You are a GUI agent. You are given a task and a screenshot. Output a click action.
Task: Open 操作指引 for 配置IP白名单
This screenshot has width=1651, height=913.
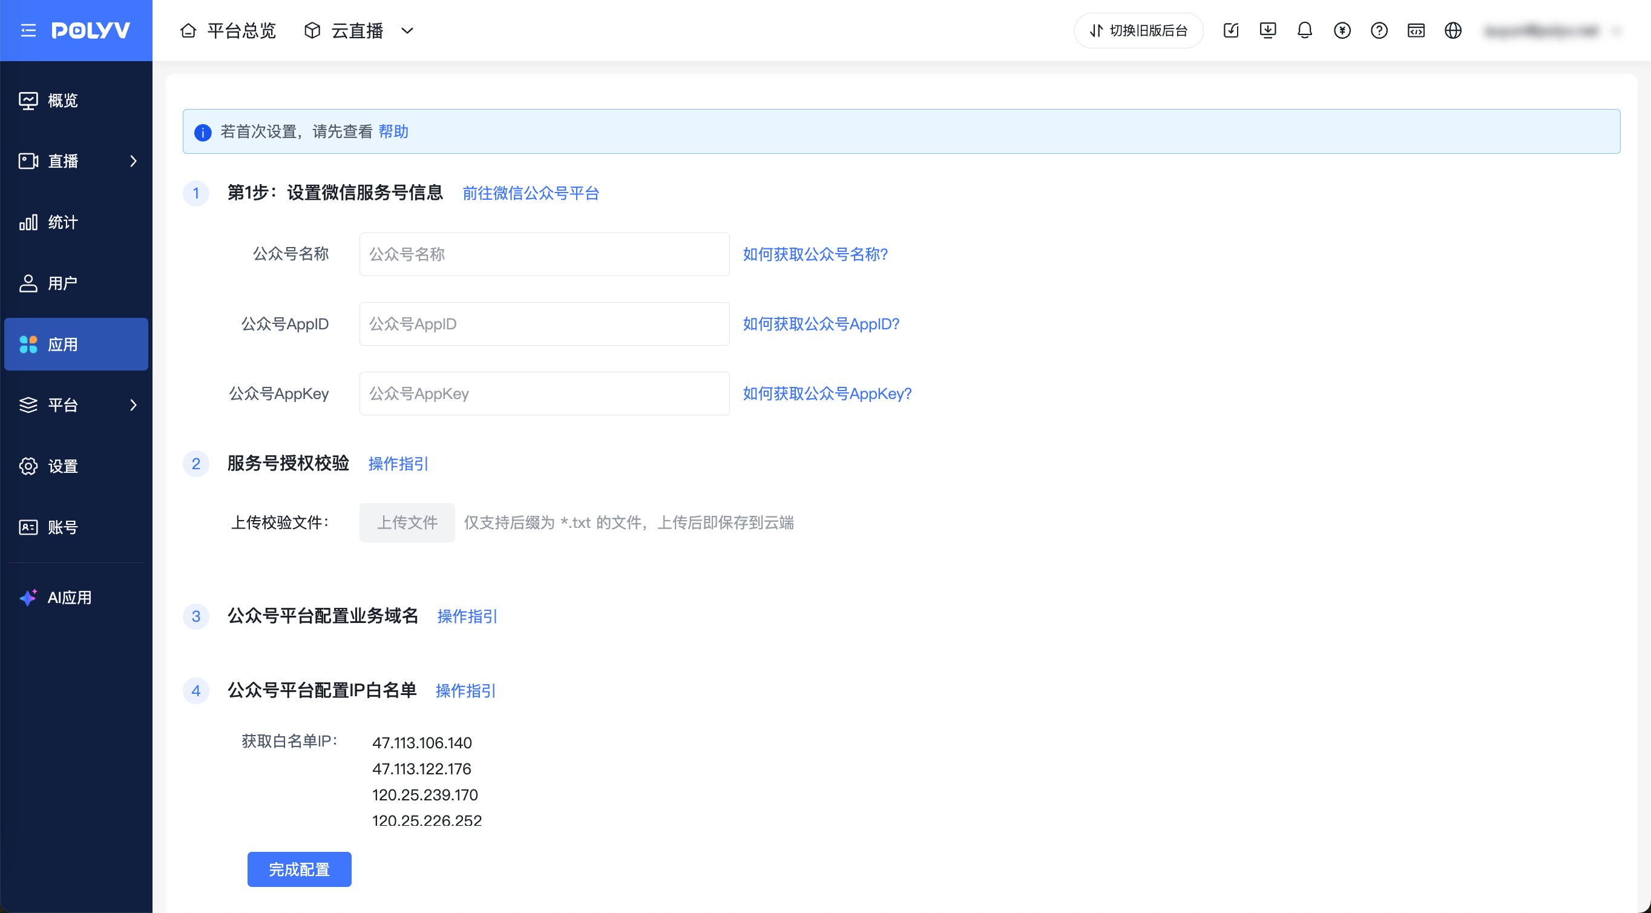tap(465, 691)
